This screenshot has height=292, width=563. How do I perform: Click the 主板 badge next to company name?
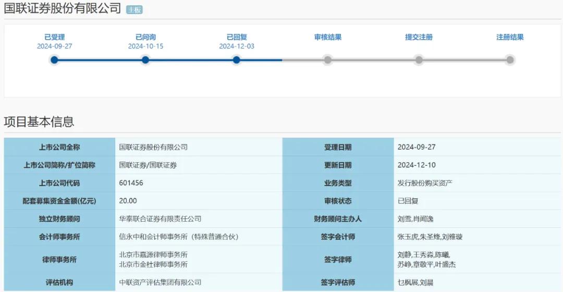pyautogui.click(x=134, y=10)
